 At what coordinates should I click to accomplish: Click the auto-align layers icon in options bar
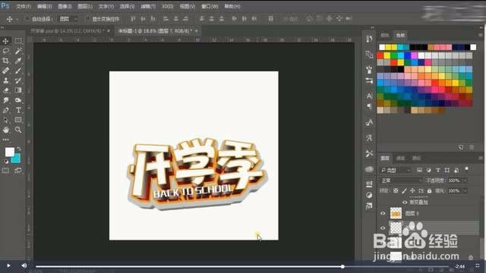tap(270, 19)
